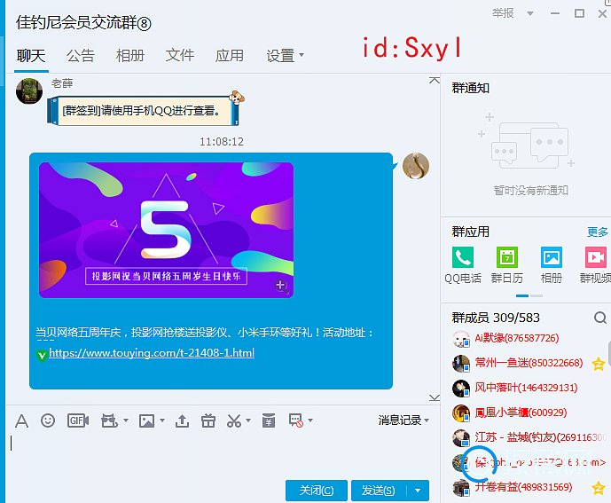Open the 文件 tab

(180, 55)
